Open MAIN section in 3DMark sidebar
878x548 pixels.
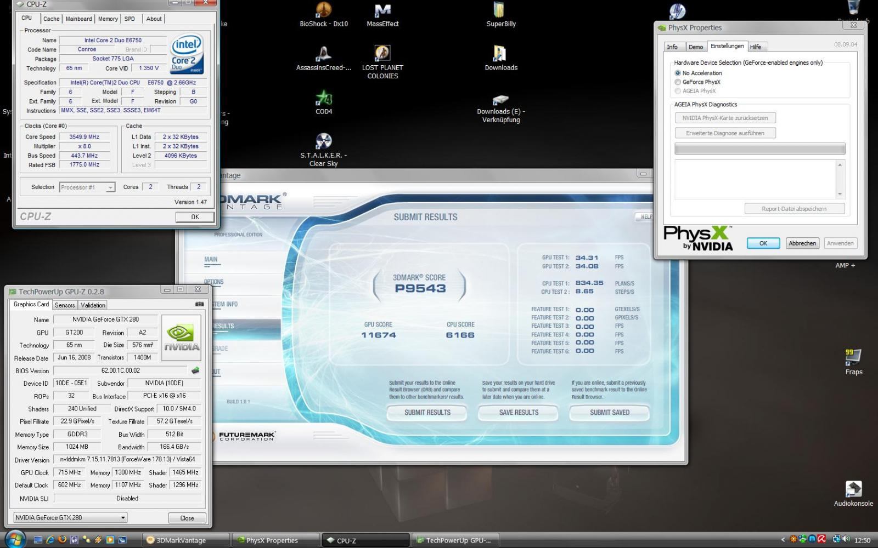pos(211,260)
